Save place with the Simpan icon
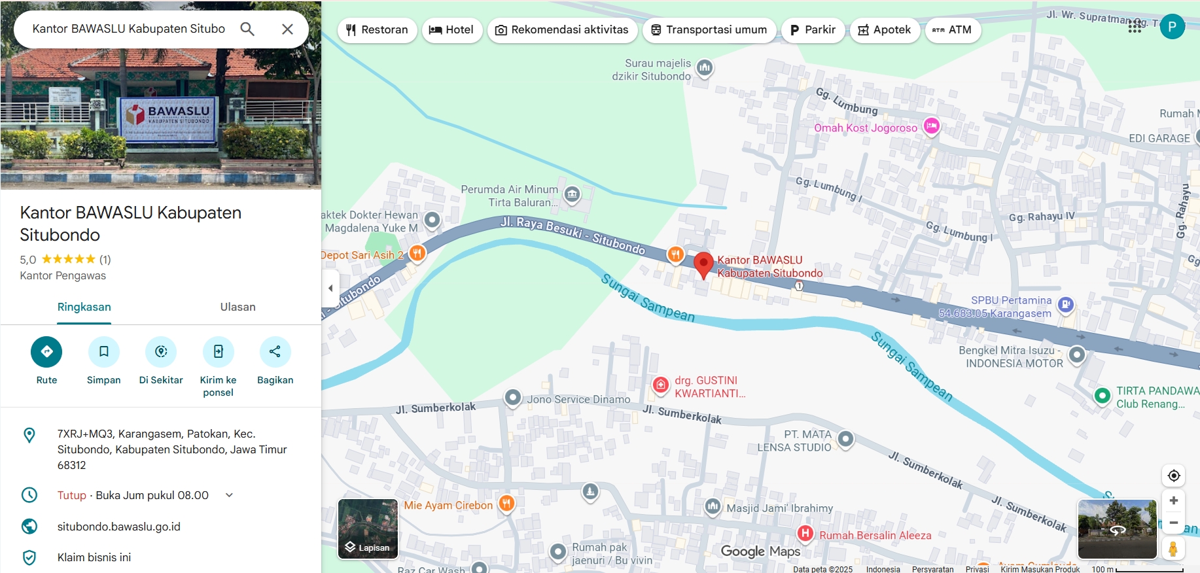 click(x=103, y=351)
